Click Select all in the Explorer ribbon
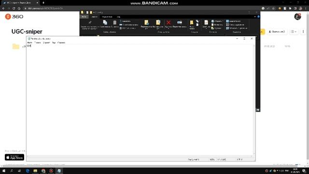Viewport: 309px width, 174px height. click(x=233, y=21)
